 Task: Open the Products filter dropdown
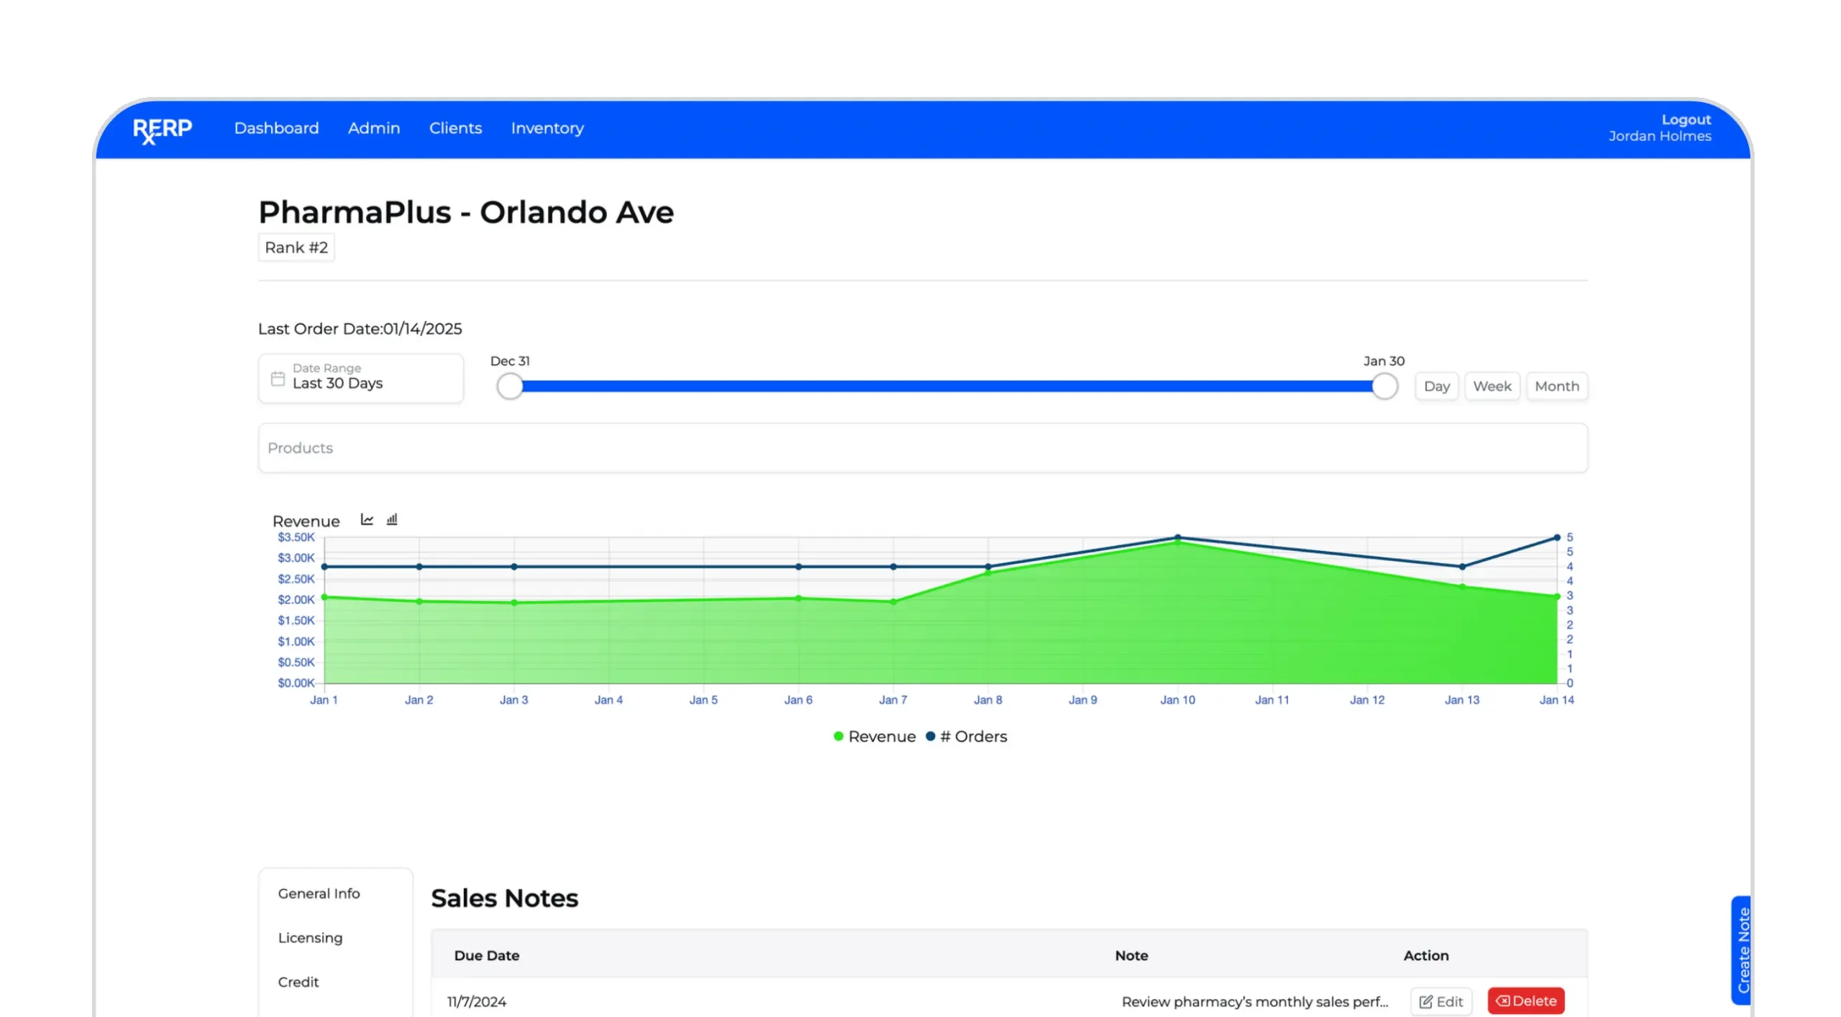[x=922, y=448]
